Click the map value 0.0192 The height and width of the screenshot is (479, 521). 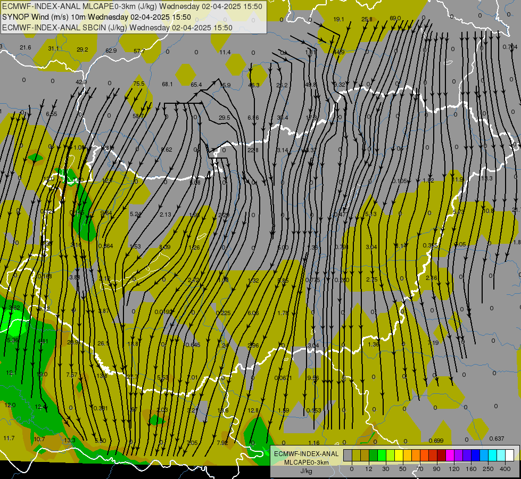click(x=163, y=312)
